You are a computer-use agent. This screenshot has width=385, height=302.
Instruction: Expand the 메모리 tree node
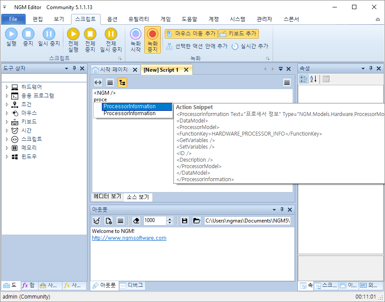(x=7, y=148)
